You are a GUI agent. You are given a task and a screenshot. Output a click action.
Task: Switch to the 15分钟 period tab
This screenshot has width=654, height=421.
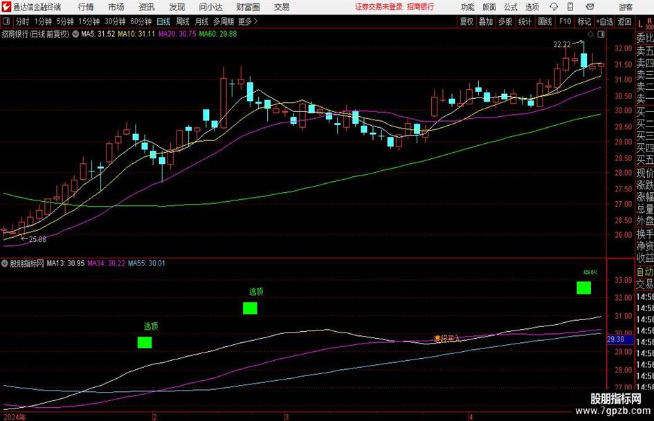point(89,21)
